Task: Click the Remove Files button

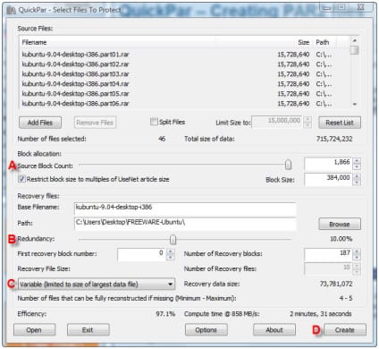Action: (95, 123)
